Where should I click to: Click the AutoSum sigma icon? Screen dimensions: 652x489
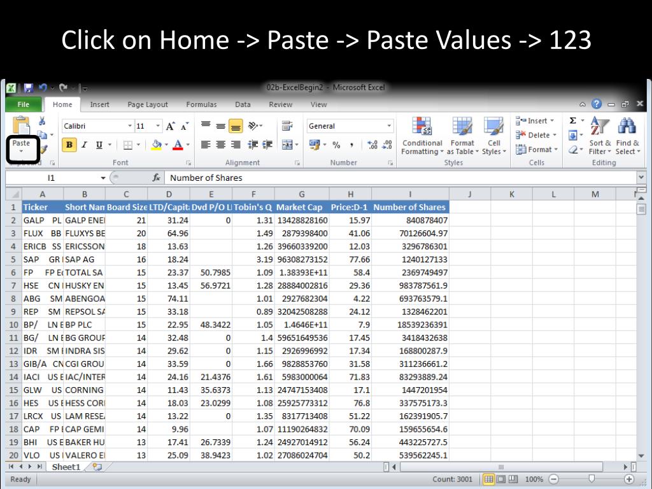[573, 120]
